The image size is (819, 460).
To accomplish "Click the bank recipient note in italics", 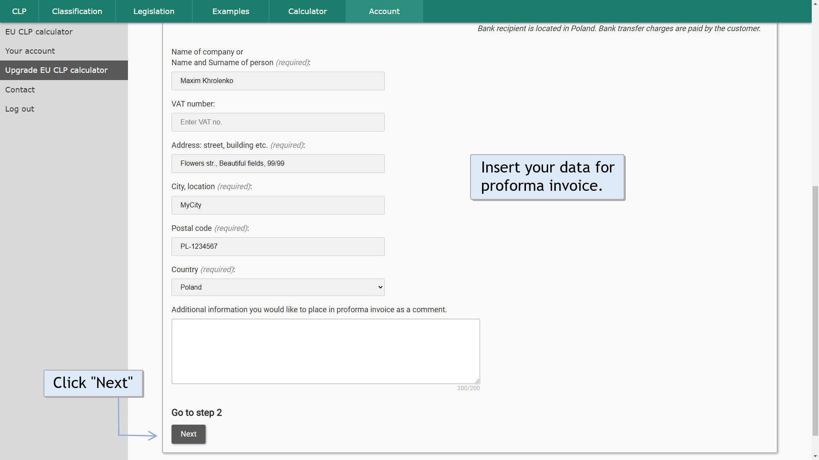I will 619,29.
